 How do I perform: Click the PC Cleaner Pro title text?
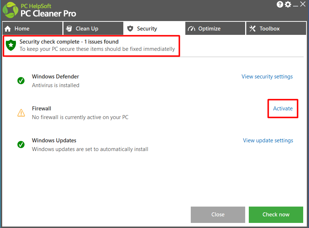coord(48,13)
